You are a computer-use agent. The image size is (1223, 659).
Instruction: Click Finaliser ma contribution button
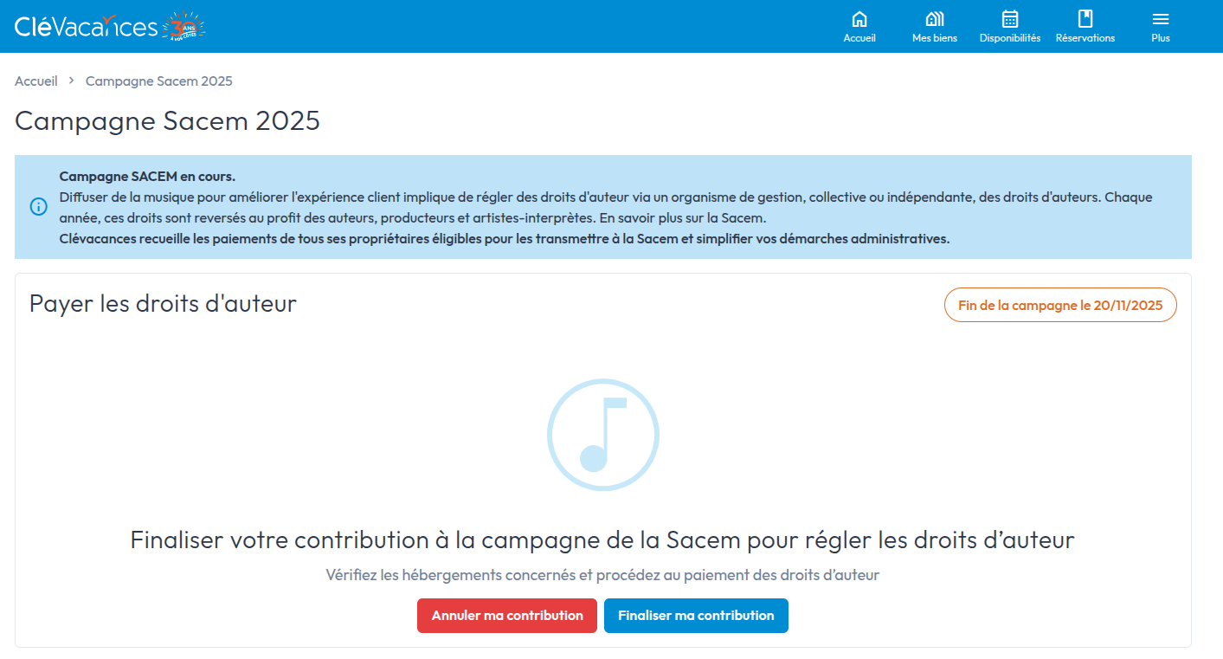pos(696,616)
